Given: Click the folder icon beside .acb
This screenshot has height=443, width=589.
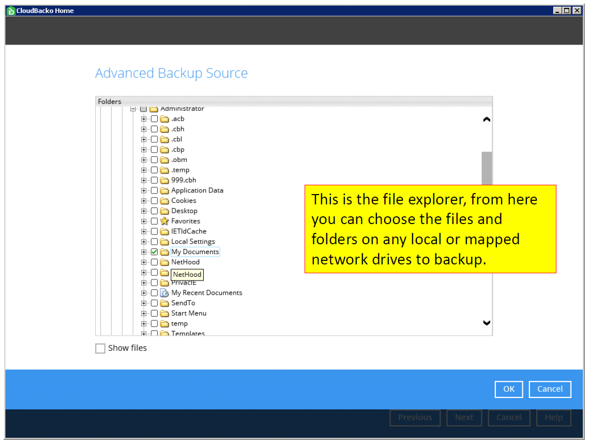Looking at the screenshot, I should (164, 119).
